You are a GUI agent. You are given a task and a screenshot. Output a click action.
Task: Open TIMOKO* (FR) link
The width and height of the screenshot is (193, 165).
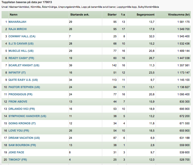(x=18, y=160)
